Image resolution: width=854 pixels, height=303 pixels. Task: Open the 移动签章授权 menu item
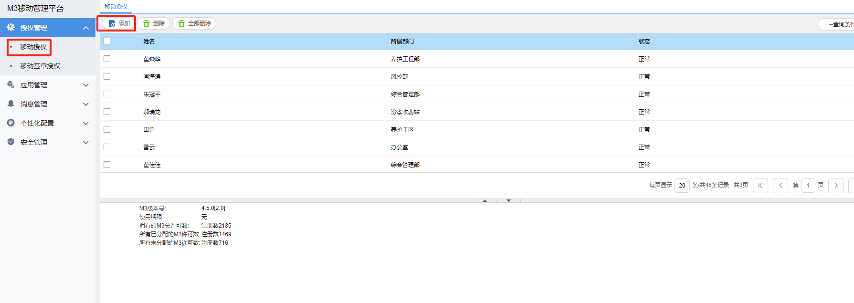40,66
